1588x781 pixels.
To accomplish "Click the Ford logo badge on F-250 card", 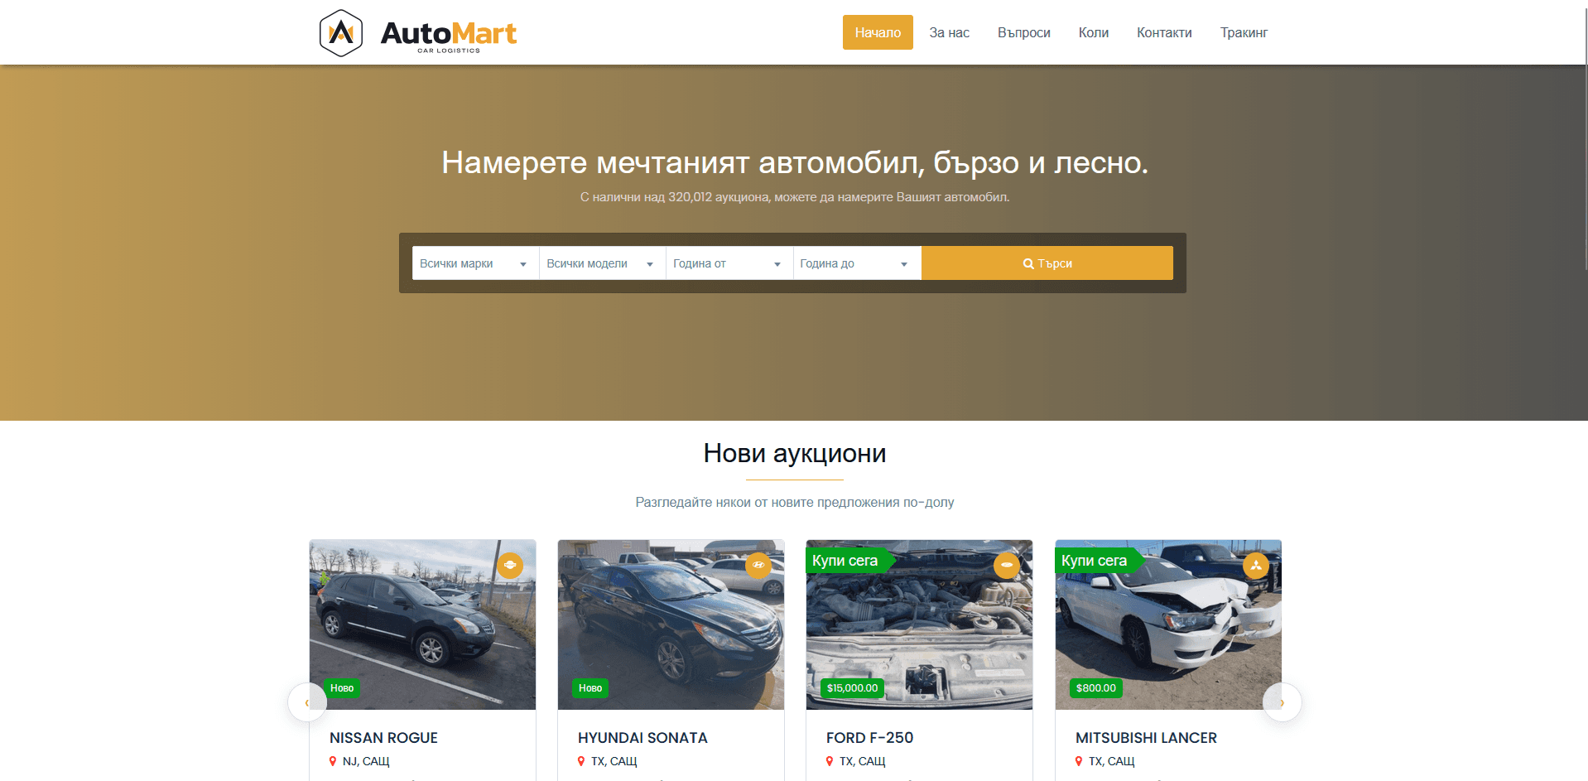I will click(1007, 565).
